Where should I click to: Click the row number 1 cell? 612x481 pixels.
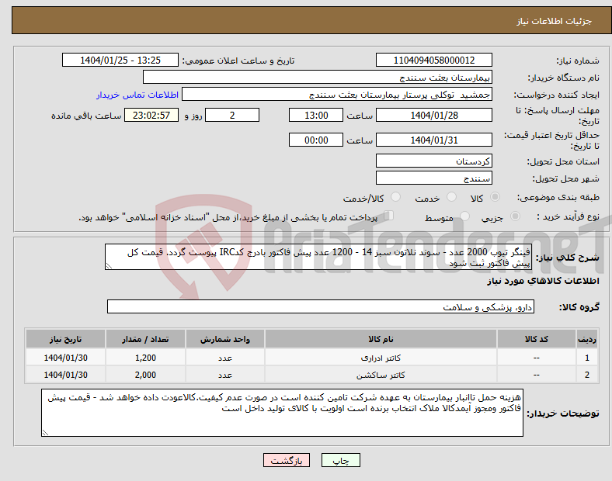[586, 358]
